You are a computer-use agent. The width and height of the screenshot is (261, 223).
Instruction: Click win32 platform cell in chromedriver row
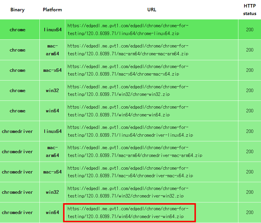[x=52, y=192]
